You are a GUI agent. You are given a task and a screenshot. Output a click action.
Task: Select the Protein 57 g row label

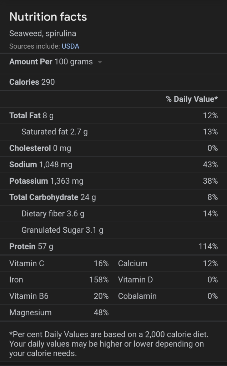(31, 247)
